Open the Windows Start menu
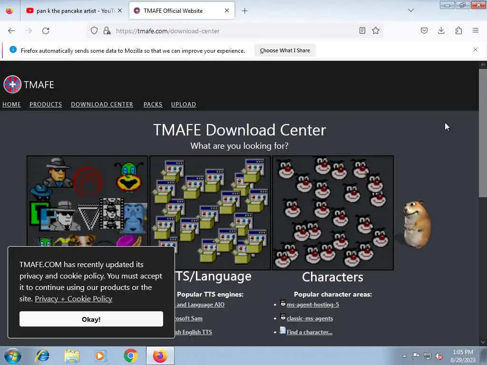The width and height of the screenshot is (487, 365). pos(13,355)
